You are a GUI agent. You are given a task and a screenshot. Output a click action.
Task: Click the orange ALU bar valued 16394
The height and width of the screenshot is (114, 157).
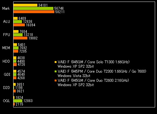point(19,25)
